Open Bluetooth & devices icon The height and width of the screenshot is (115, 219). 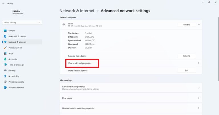5,36
